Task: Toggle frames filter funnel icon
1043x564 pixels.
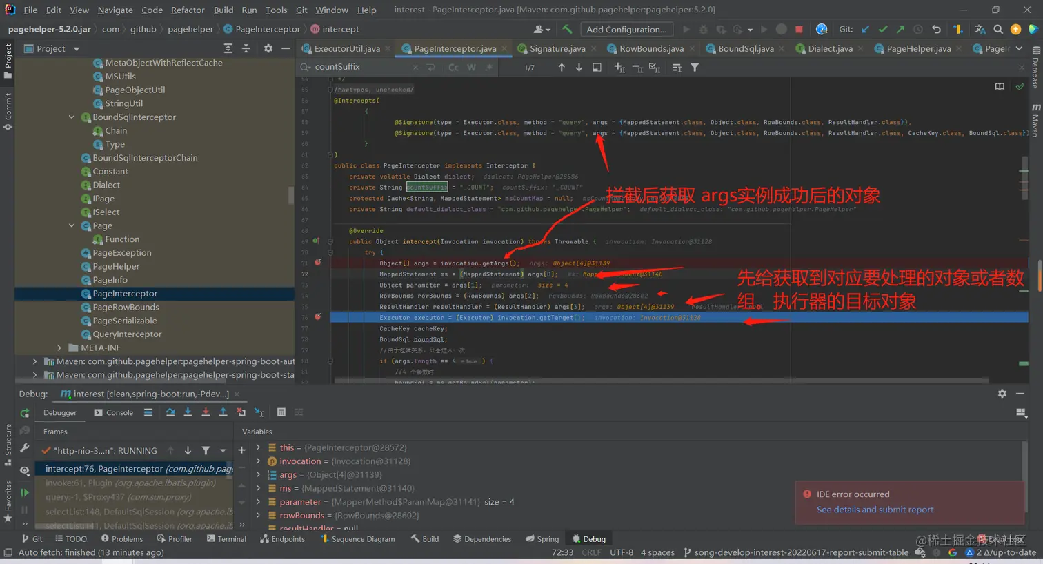Action: coord(206,450)
